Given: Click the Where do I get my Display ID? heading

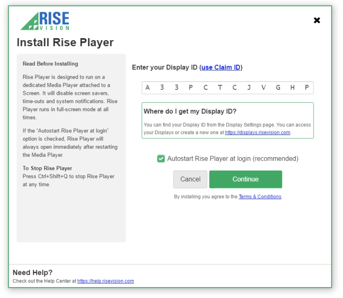Looking at the screenshot, I should [x=190, y=111].
